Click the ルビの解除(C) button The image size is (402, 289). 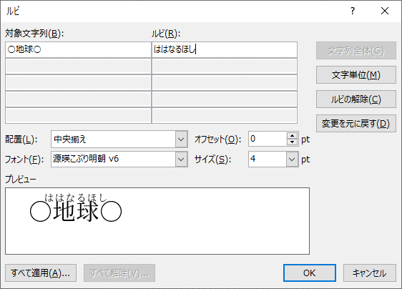[356, 99]
